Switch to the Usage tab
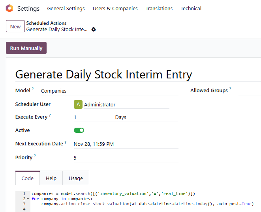The width and height of the screenshot is (261, 212). (76, 178)
